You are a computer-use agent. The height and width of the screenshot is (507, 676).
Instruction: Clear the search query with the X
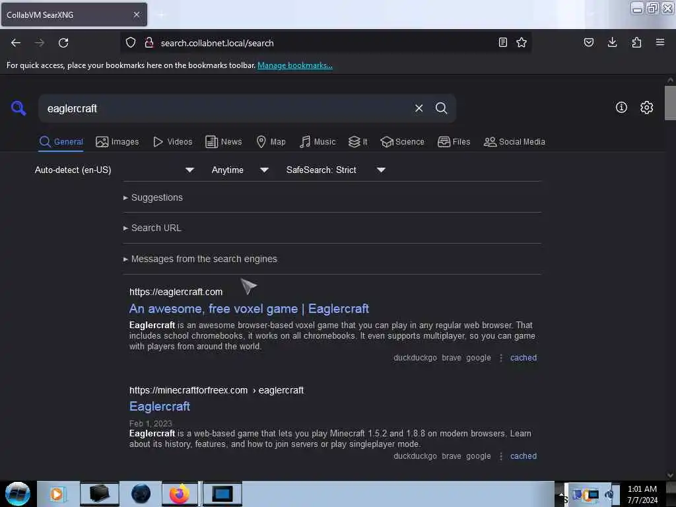click(x=419, y=108)
